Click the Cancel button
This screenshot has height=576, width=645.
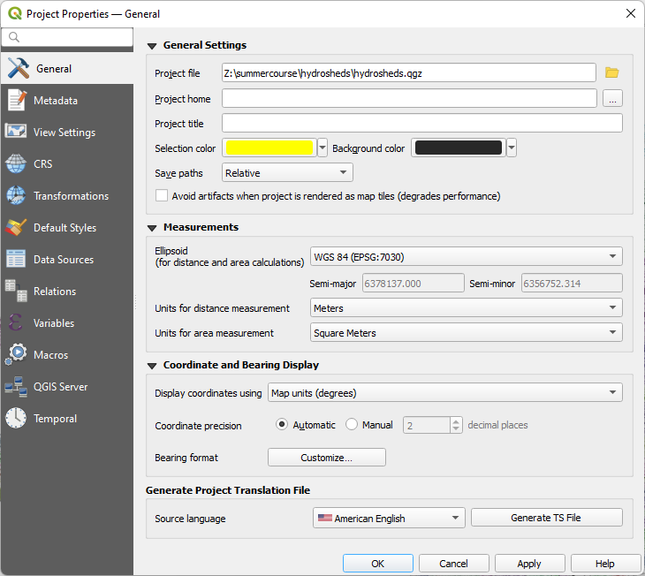[x=454, y=564]
